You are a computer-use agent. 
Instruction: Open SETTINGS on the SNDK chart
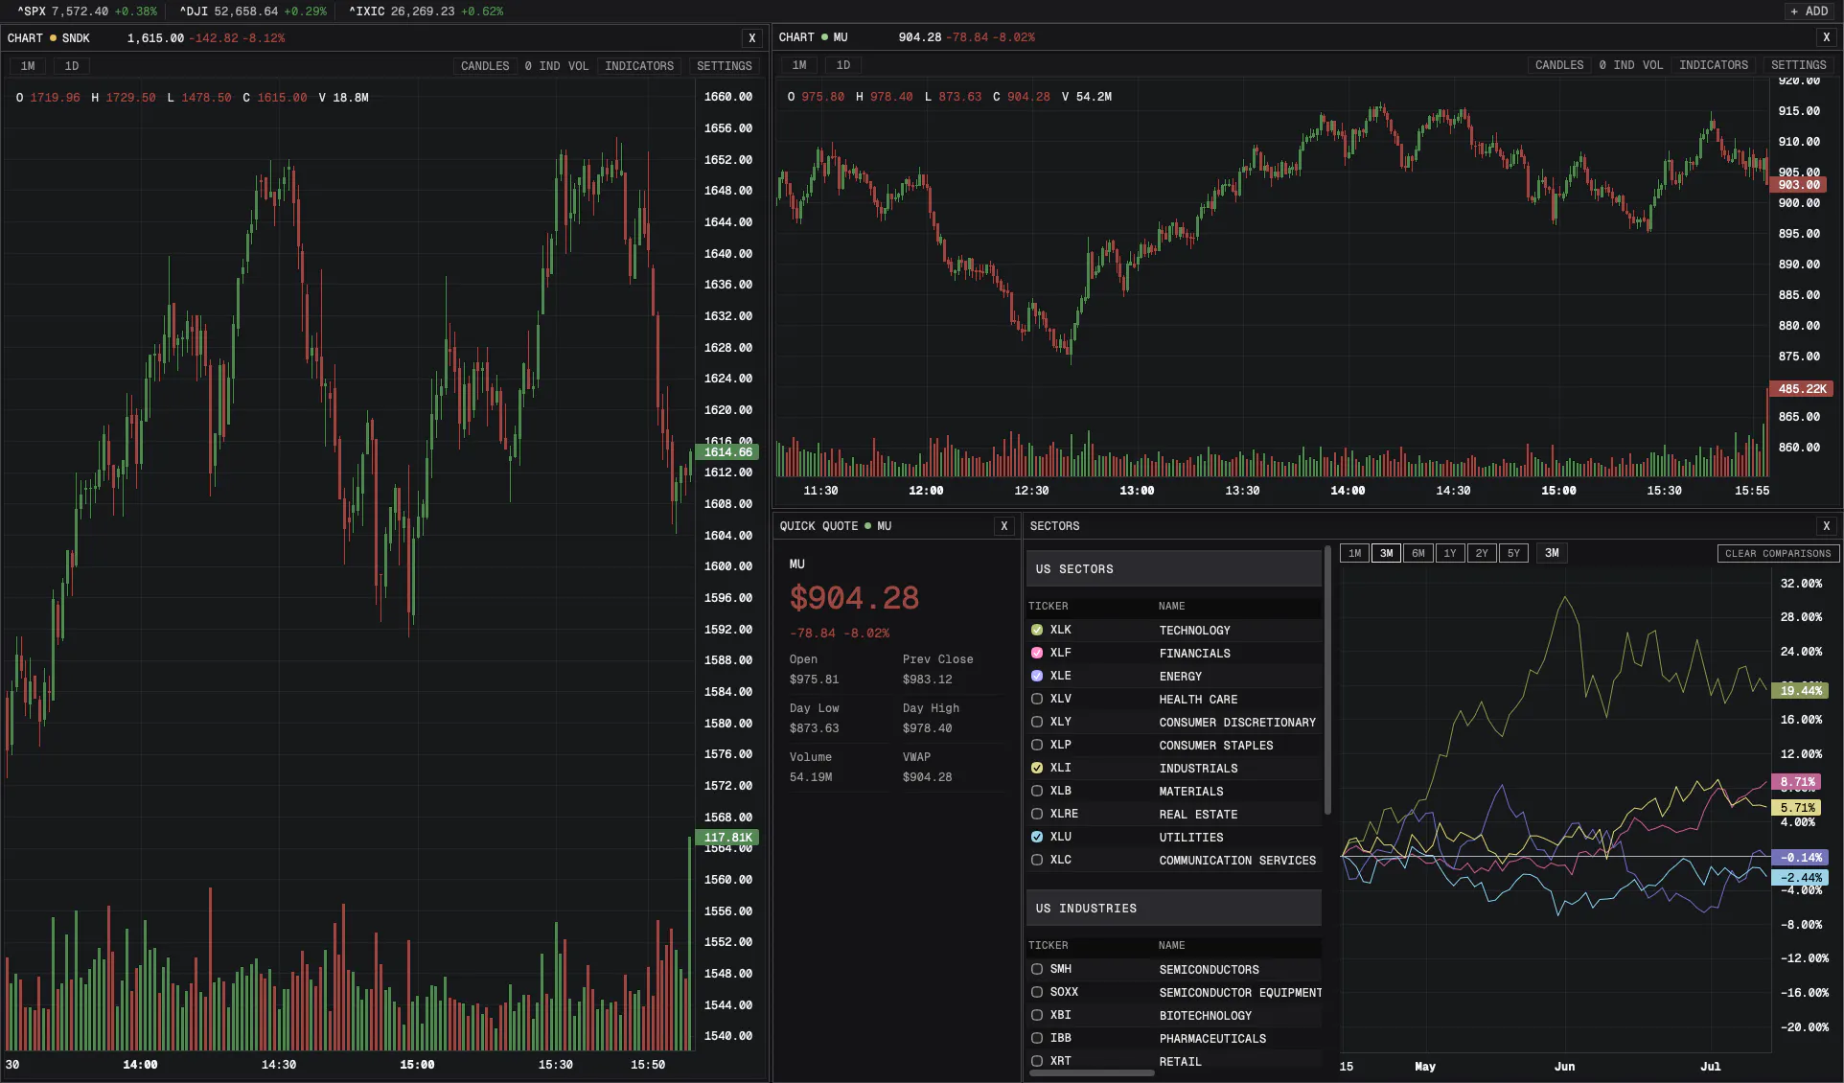point(725,66)
